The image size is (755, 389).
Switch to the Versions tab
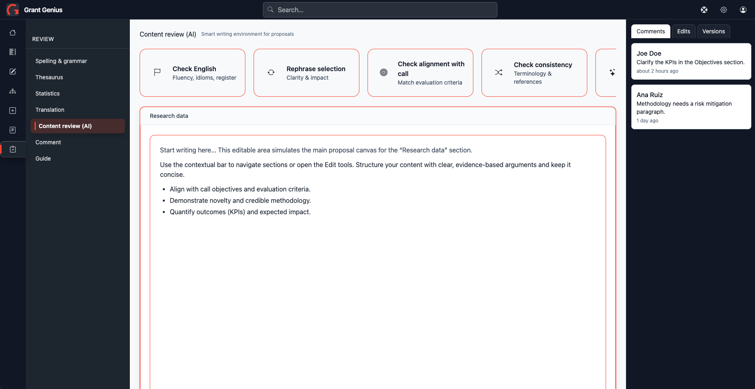pos(713,31)
